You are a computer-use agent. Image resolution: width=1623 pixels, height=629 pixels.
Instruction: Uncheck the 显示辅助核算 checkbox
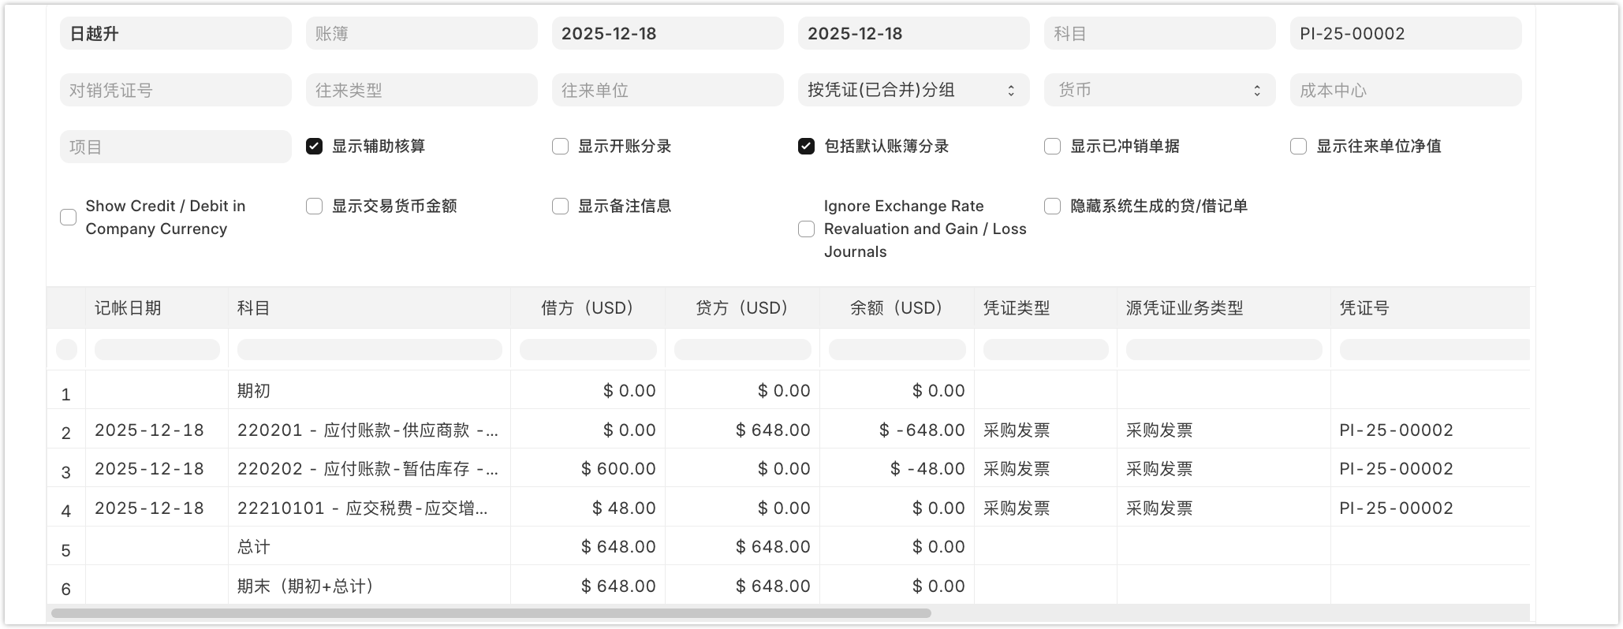[x=314, y=147]
